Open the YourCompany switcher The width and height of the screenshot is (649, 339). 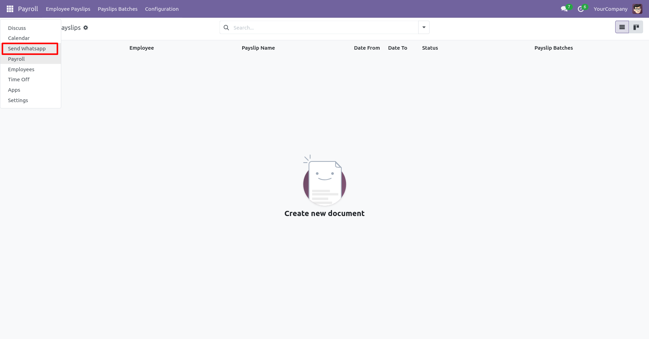pos(610,9)
